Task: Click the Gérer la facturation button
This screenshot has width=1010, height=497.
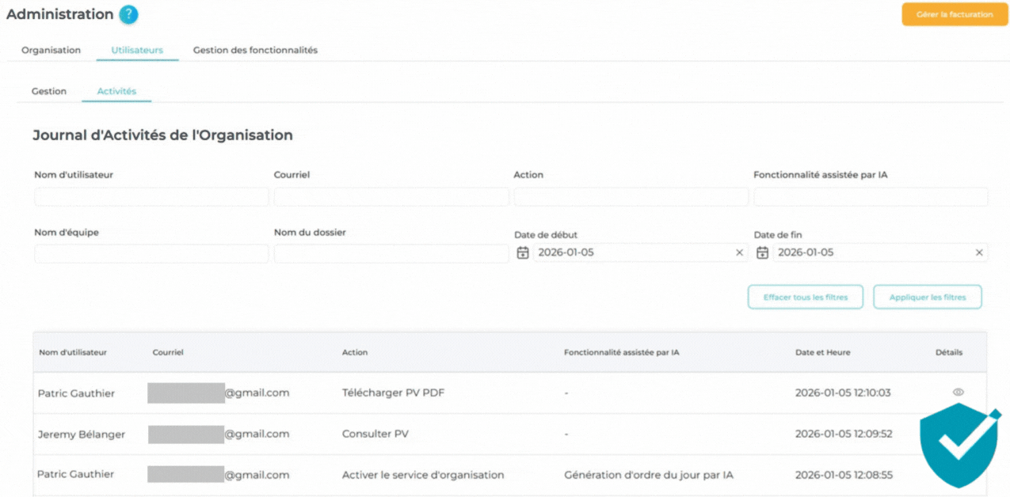Action: pyautogui.click(x=954, y=13)
